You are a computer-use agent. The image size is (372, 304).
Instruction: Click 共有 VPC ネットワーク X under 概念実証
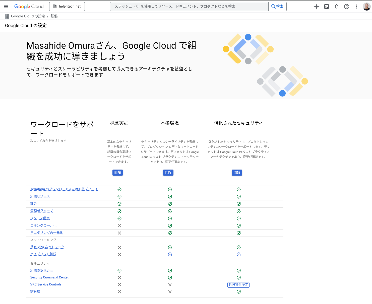pyautogui.click(x=119, y=247)
